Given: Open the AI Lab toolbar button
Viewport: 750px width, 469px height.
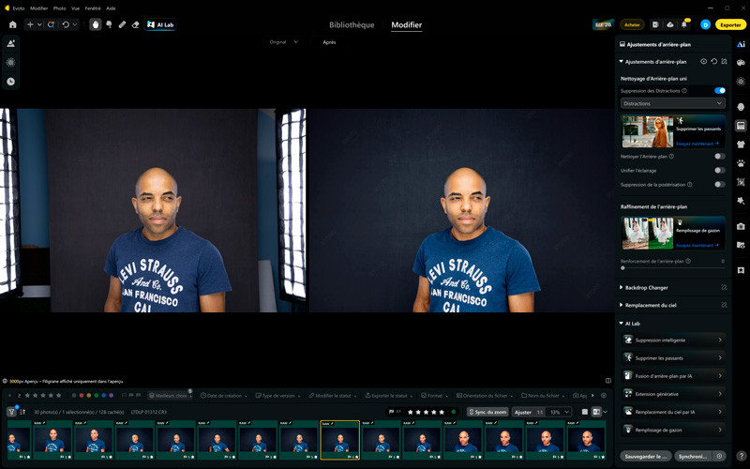Looking at the screenshot, I should [160, 24].
